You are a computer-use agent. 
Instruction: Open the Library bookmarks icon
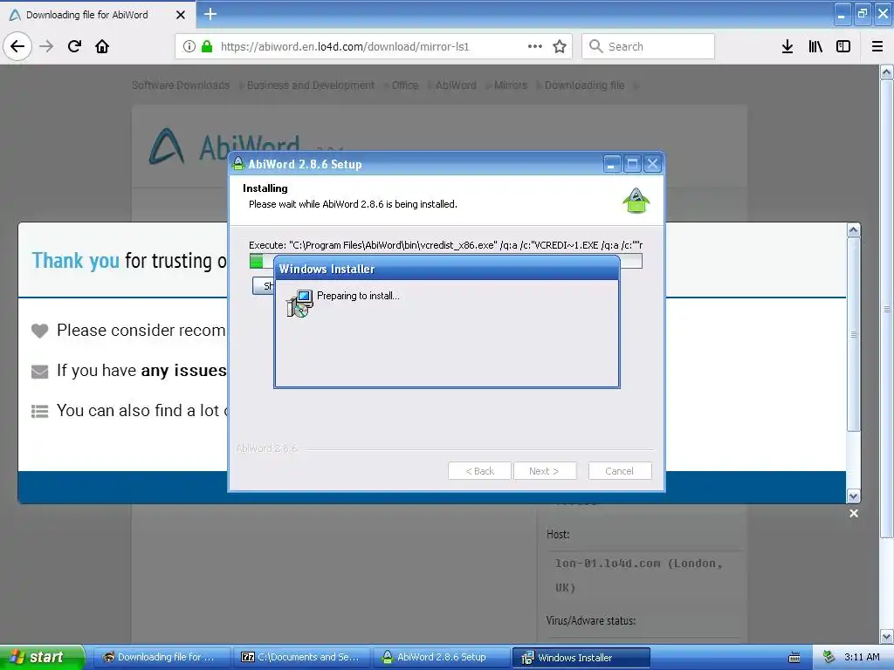tap(815, 46)
